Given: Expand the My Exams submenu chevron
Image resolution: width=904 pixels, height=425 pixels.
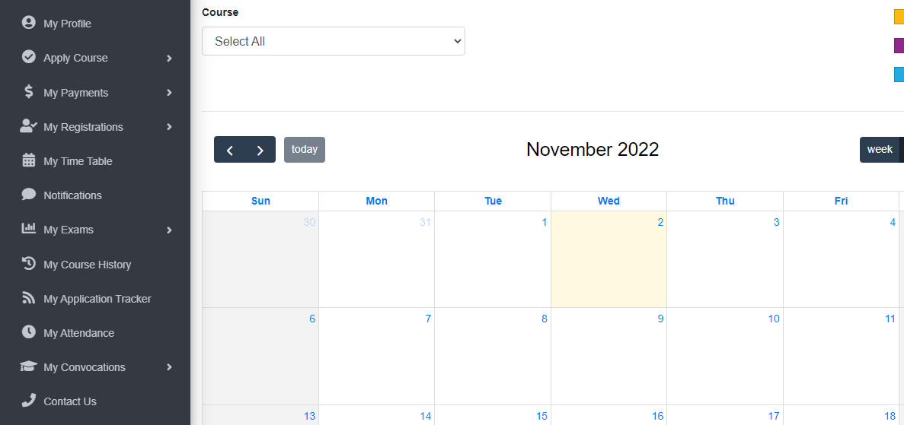Looking at the screenshot, I should tap(170, 230).
